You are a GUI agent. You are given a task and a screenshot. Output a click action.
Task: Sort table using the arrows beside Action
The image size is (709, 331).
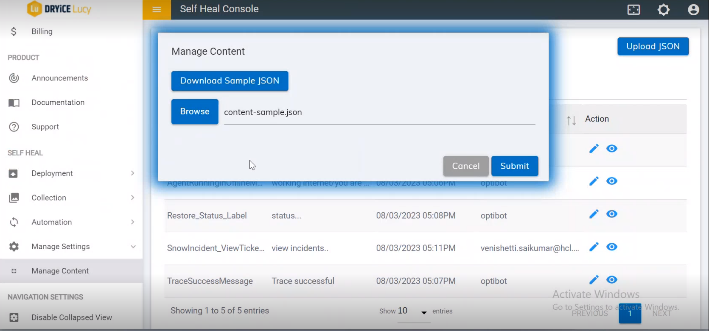pyautogui.click(x=572, y=120)
